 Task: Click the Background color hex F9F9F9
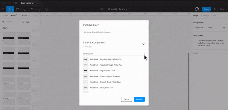[199, 28]
